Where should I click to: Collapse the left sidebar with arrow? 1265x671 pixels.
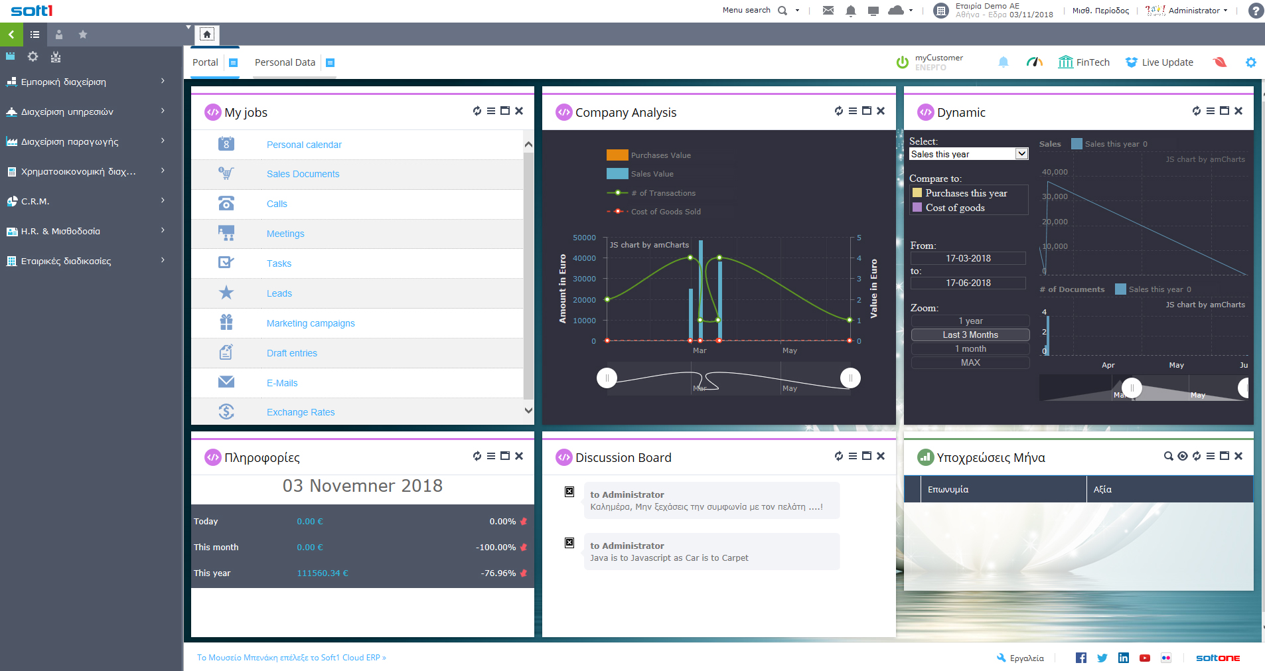[11, 35]
